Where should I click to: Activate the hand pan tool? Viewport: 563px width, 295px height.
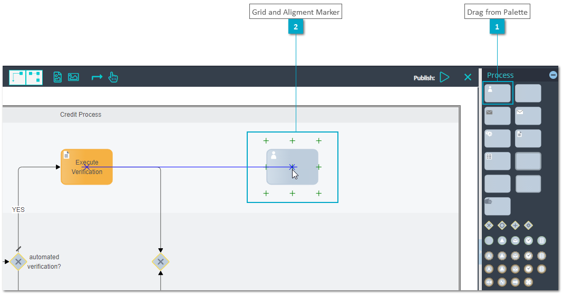(113, 77)
